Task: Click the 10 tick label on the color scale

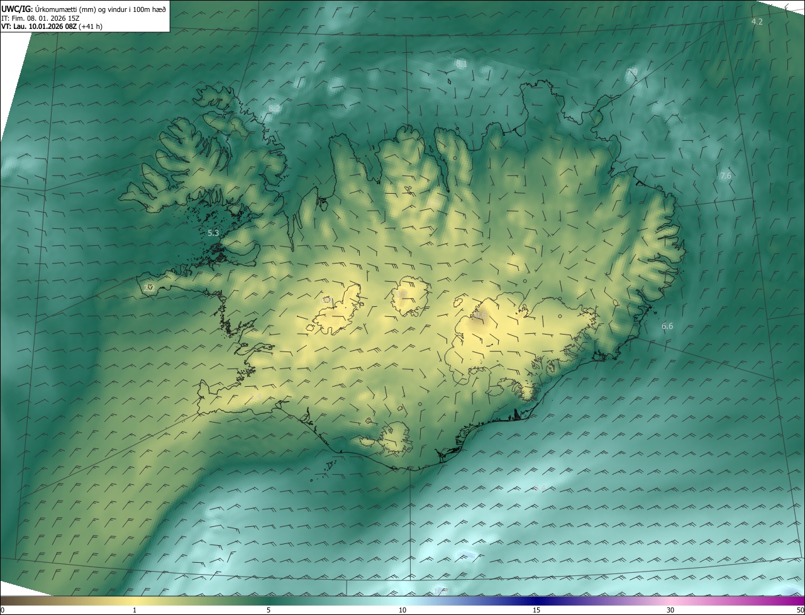Action: [x=402, y=610]
